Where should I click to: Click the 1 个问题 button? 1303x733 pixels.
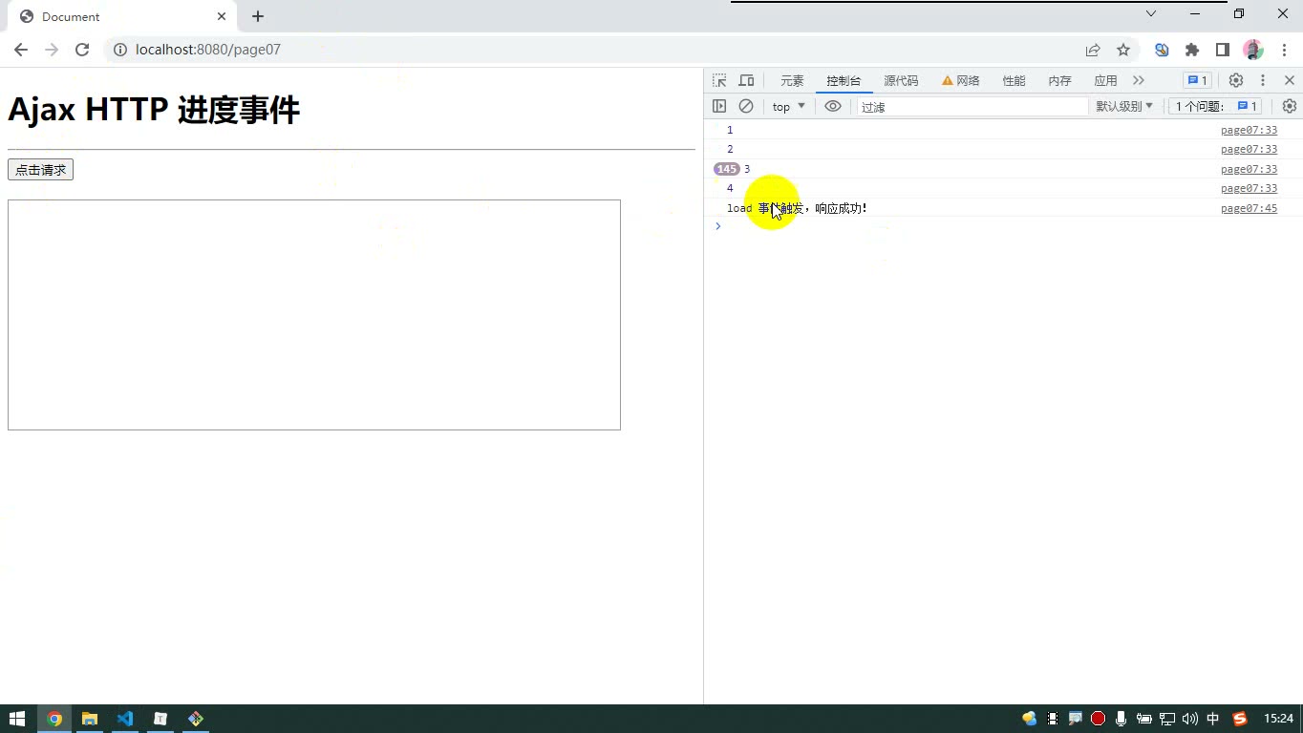click(1217, 106)
